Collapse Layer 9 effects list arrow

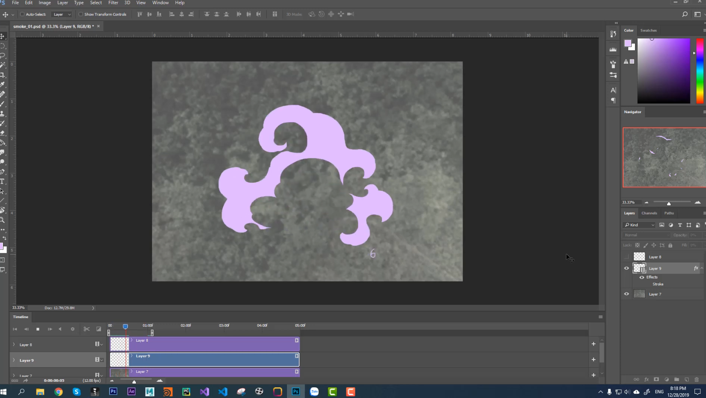(702, 268)
